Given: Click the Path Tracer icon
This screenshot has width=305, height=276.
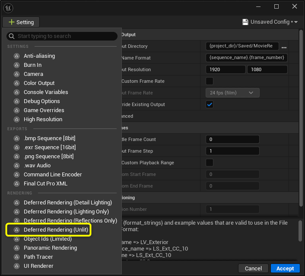Looking at the screenshot, I should pos(17,257).
